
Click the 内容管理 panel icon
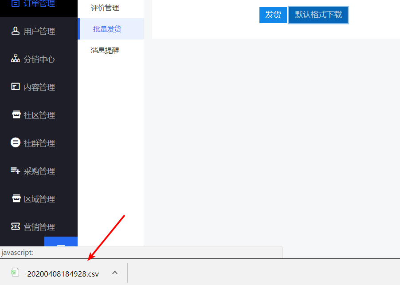coord(16,87)
